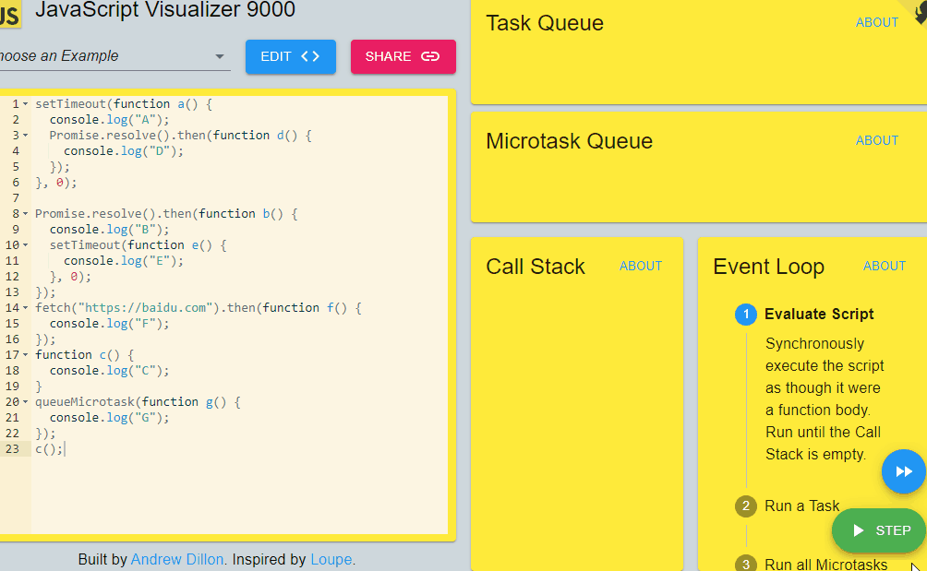
Task: Collapse code fold arrow on line 10
Action: coord(26,245)
